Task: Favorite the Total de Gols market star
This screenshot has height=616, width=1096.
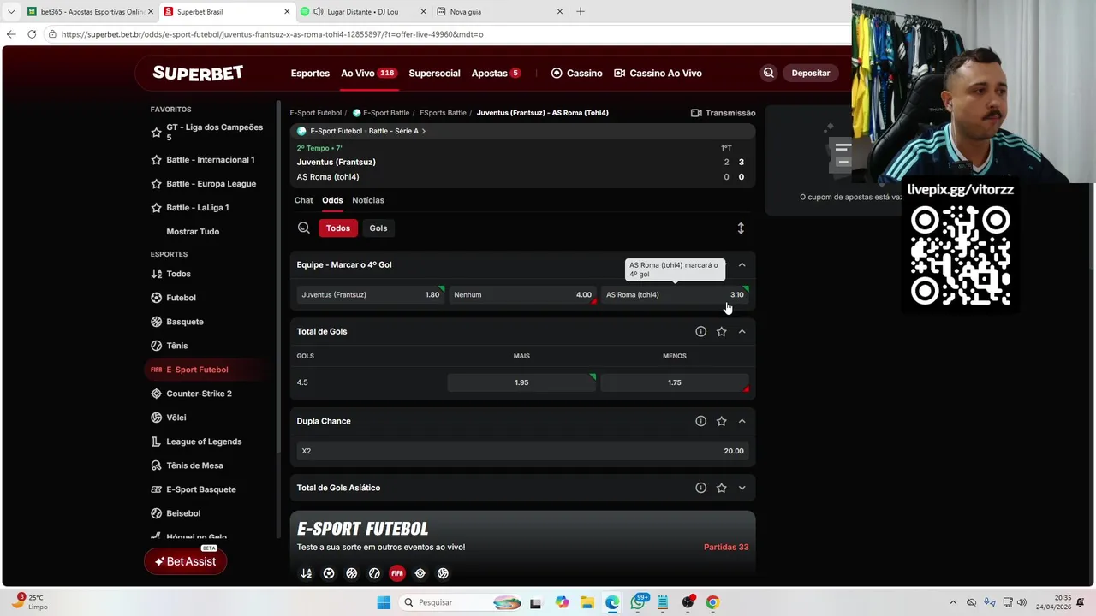Action: pyautogui.click(x=721, y=331)
